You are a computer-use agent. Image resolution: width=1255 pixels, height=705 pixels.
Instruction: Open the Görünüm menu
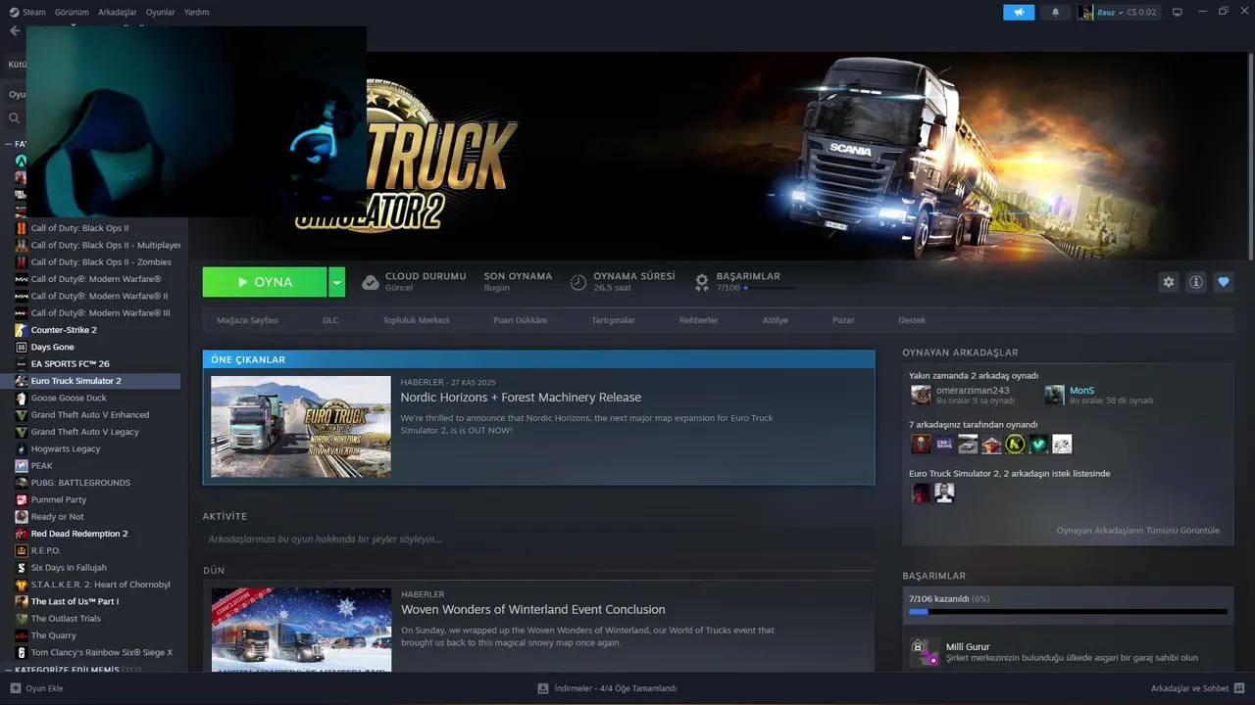click(x=72, y=12)
